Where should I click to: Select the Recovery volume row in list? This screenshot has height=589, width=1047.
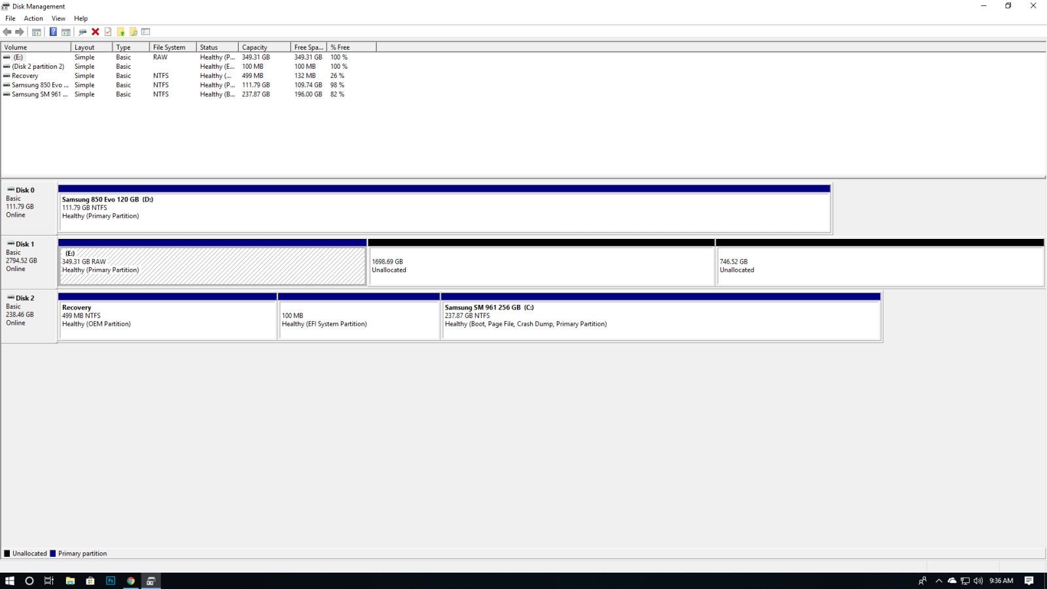[x=25, y=76]
